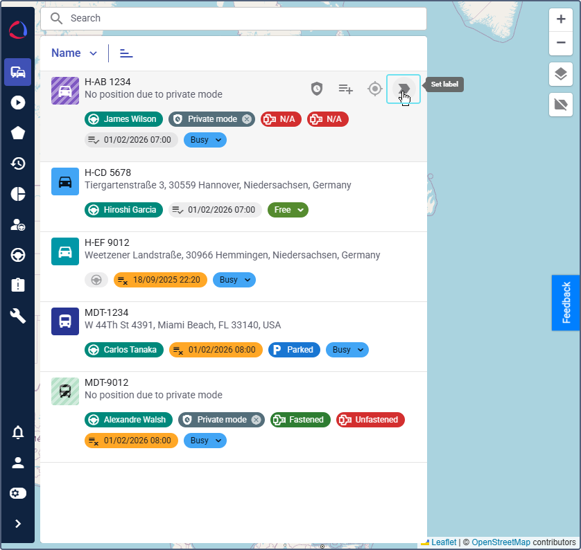Open Busy status dropdown for H-AB 1234
Screen dimensions: 581x550
[x=205, y=140]
